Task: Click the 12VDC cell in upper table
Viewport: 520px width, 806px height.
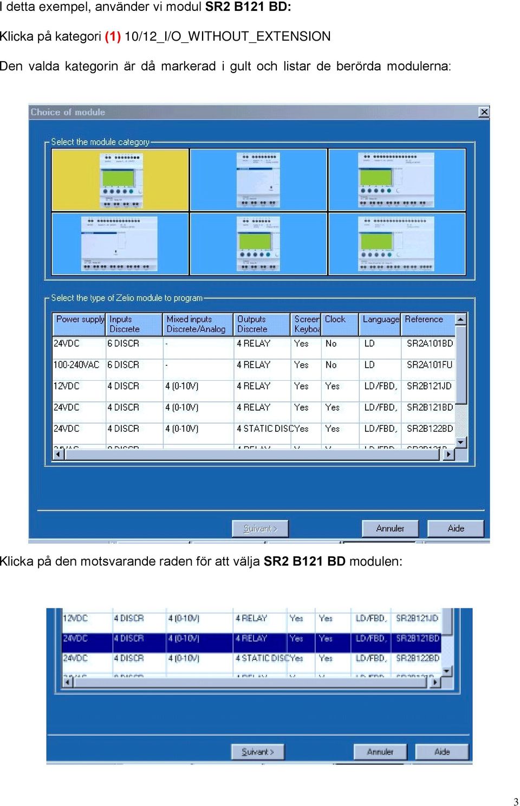Action: [x=67, y=386]
